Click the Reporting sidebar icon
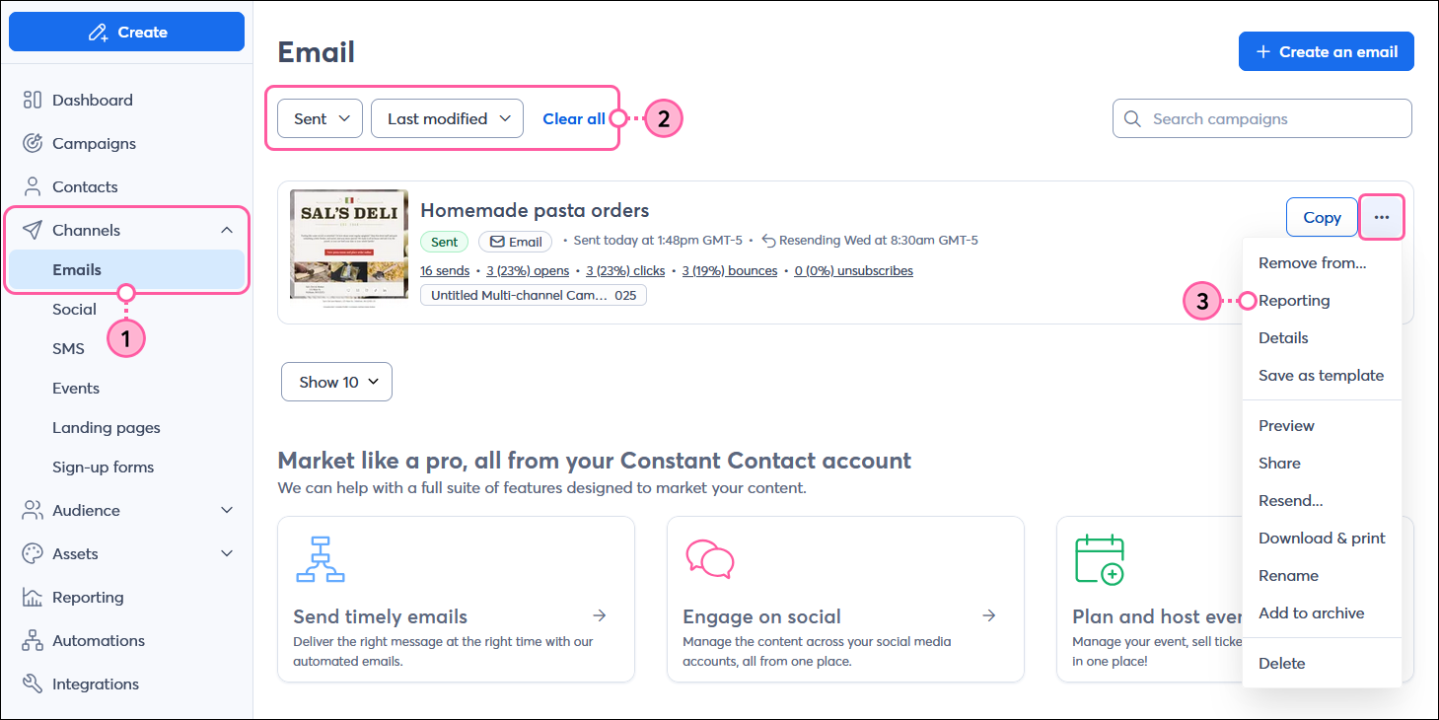The image size is (1439, 720). 33,597
